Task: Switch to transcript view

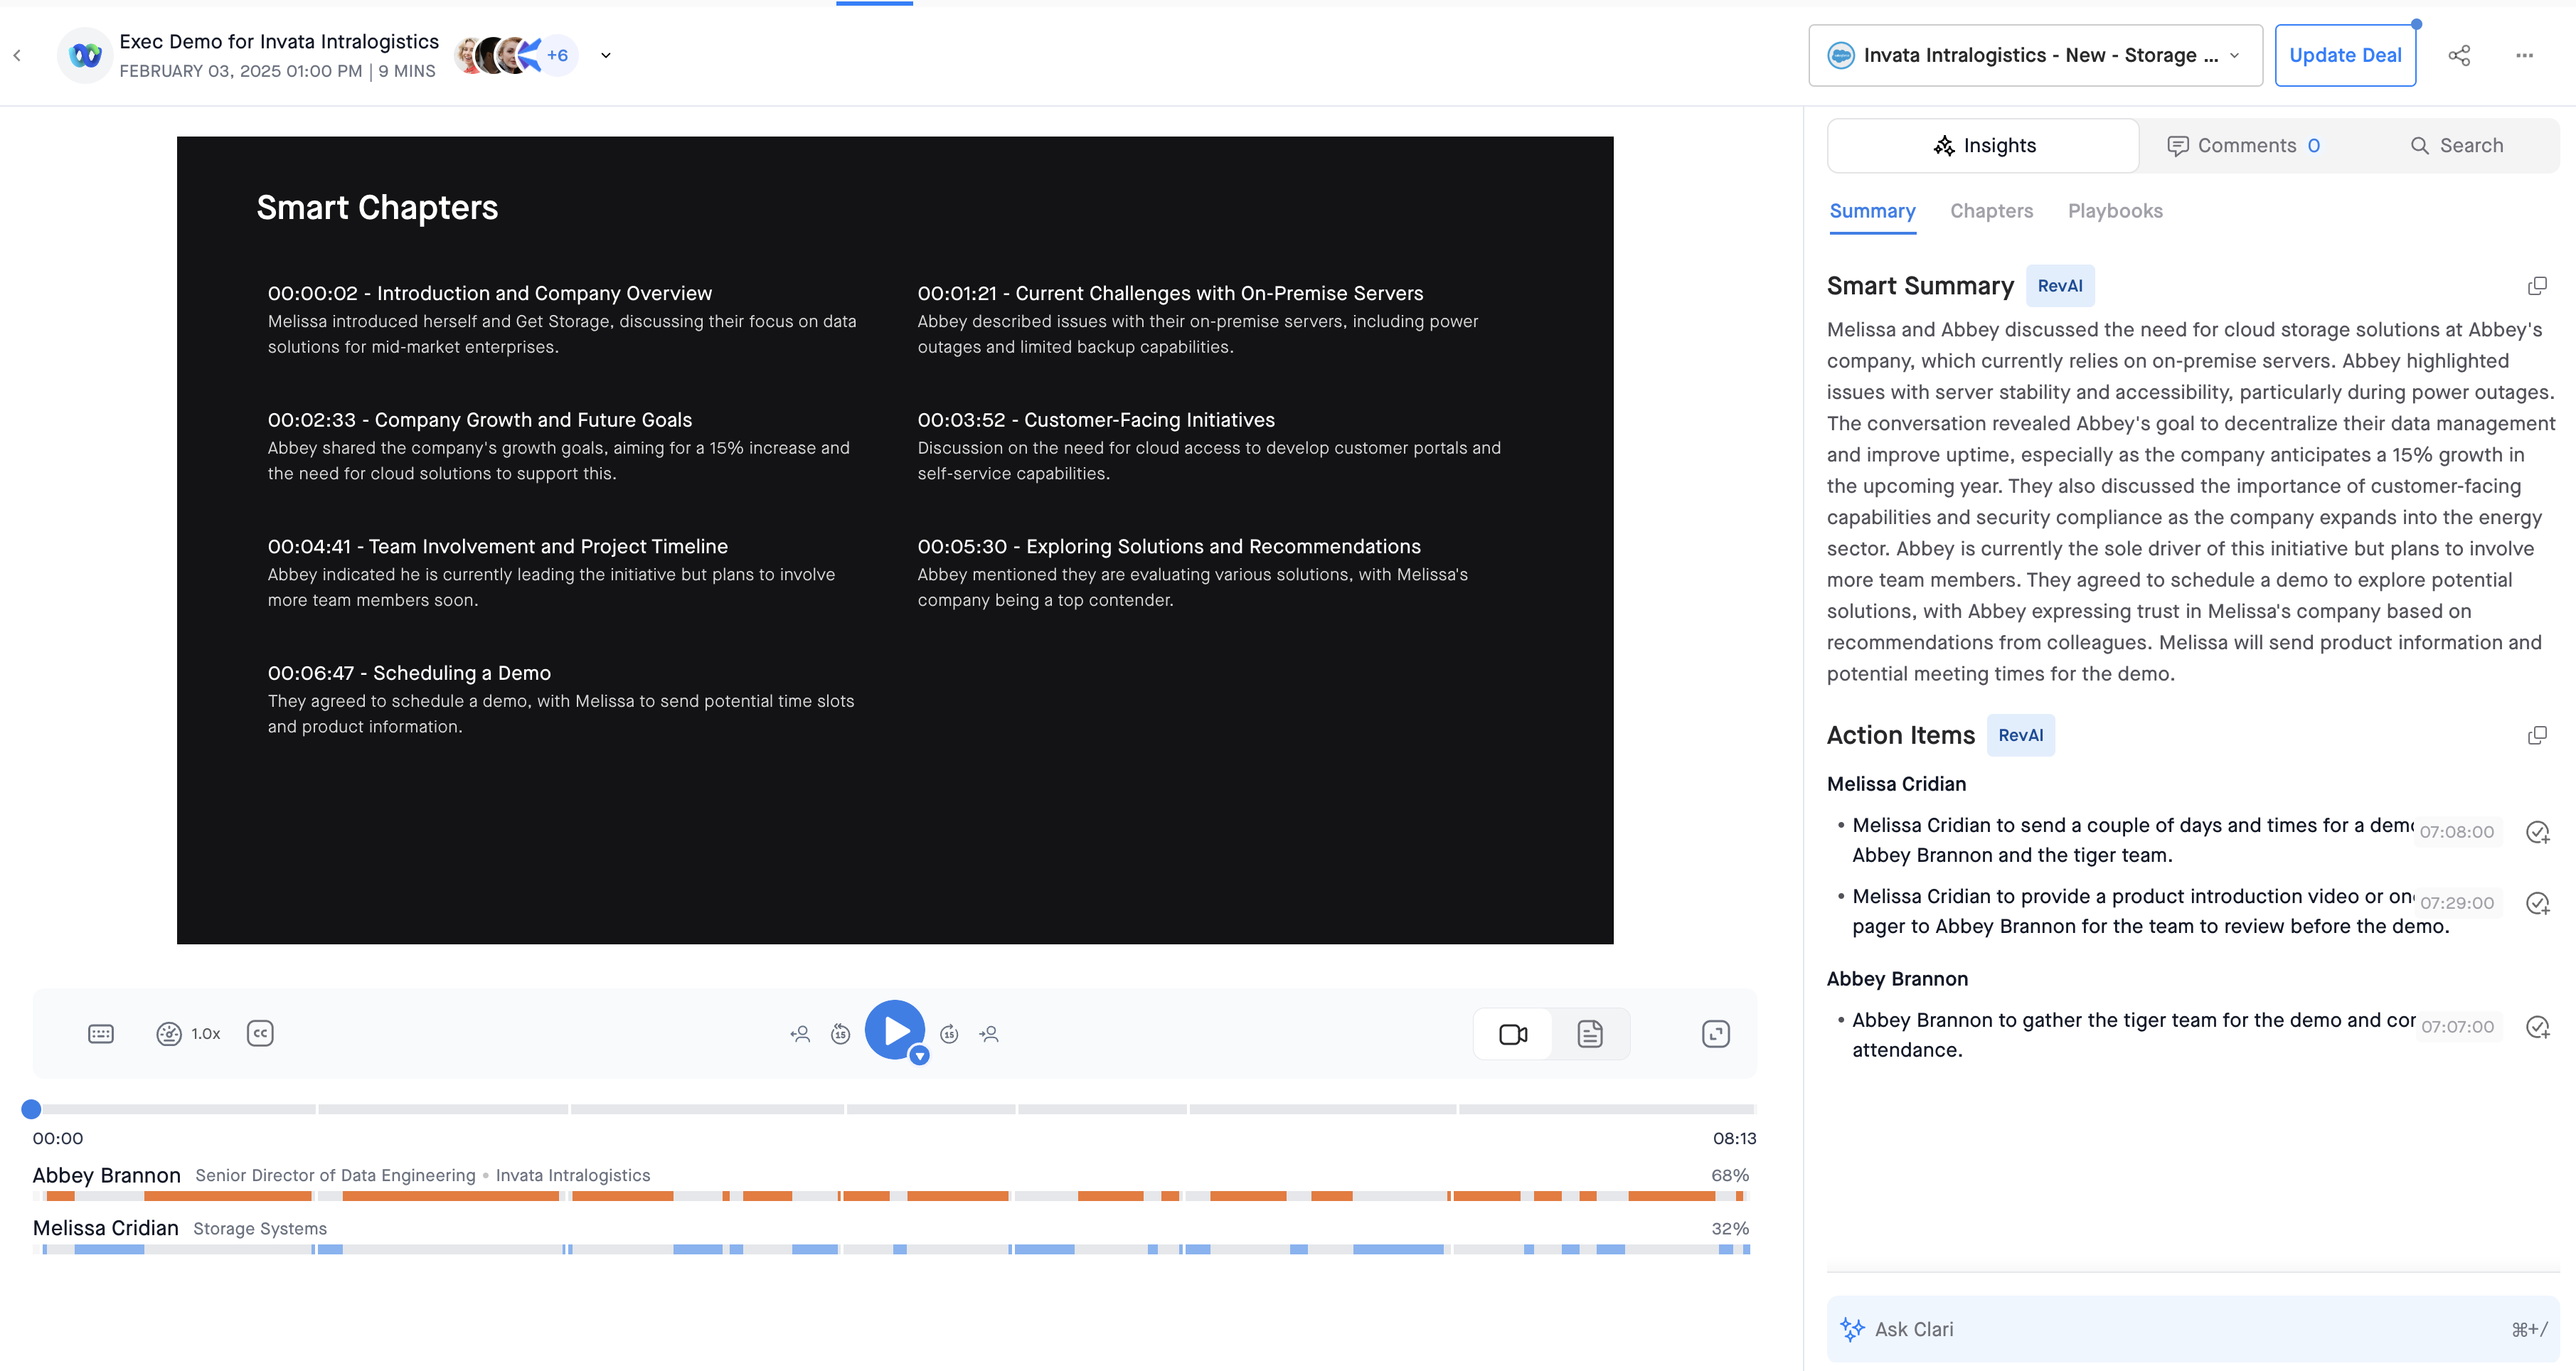Action: click(x=1590, y=1034)
